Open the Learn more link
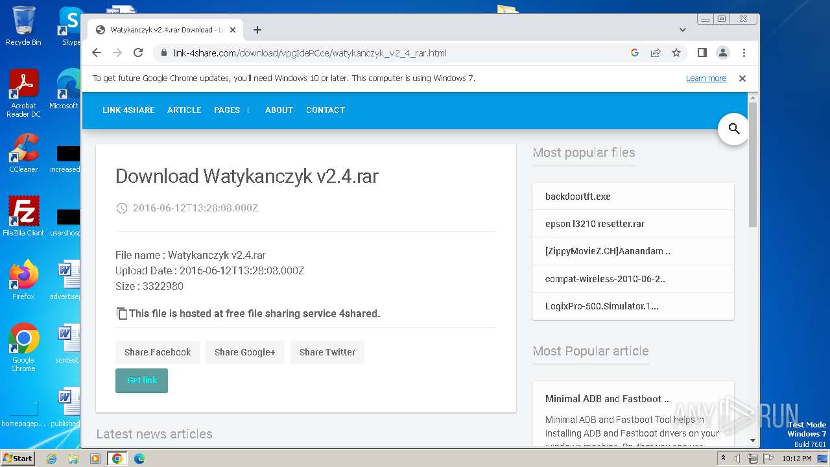Viewport: 830px width, 467px height. pyautogui.click(x=706, y=78)
